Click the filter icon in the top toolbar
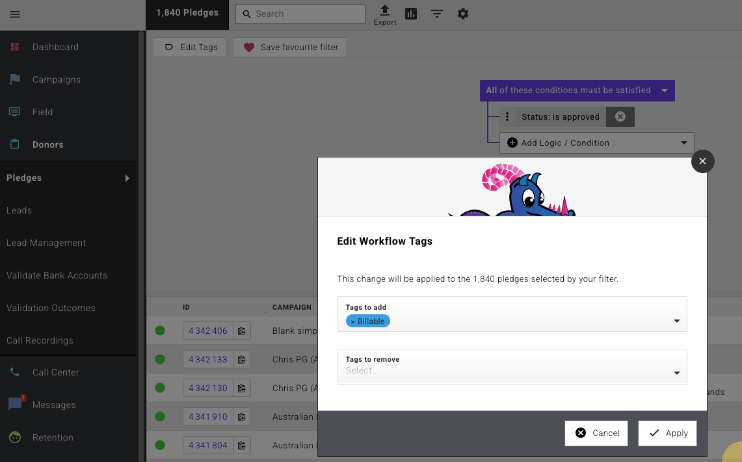 (436, 13)
